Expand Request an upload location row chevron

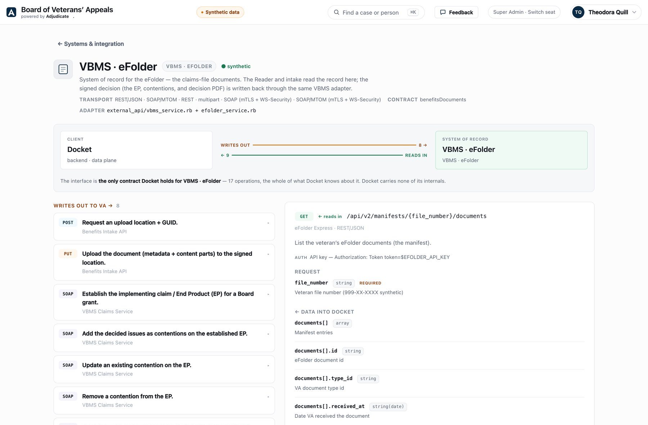click(x=268, y=223)
